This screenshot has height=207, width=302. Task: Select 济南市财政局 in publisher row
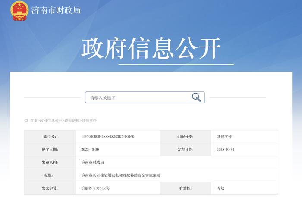click(x=92, y=162)
